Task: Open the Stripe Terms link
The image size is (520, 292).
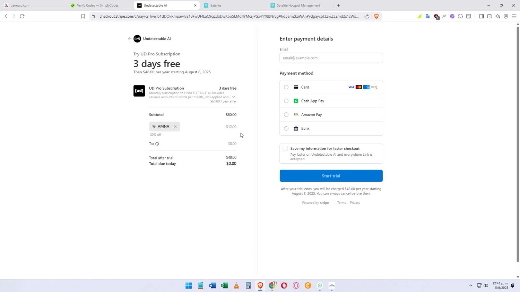Action: 341,203
